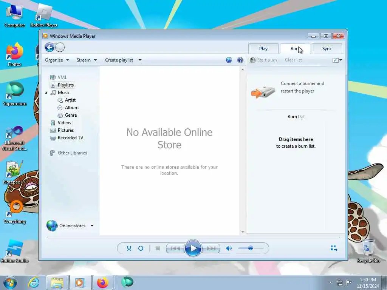Open the Online stores globe icon
The width and height of the screenshot is (387, 290).
click(52, 226)
